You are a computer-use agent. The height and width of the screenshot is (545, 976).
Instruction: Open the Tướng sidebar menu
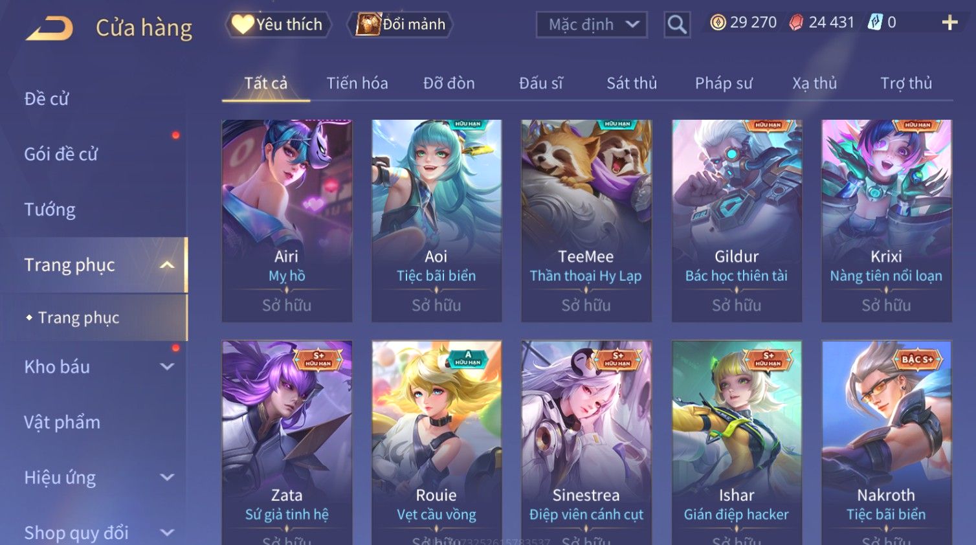50,210
